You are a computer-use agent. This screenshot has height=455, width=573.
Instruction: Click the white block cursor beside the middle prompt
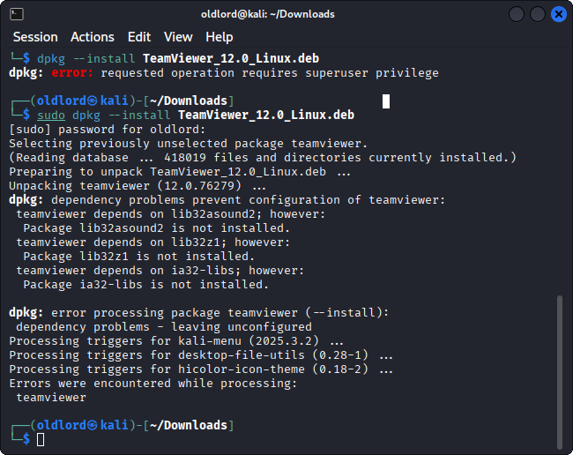386,101
